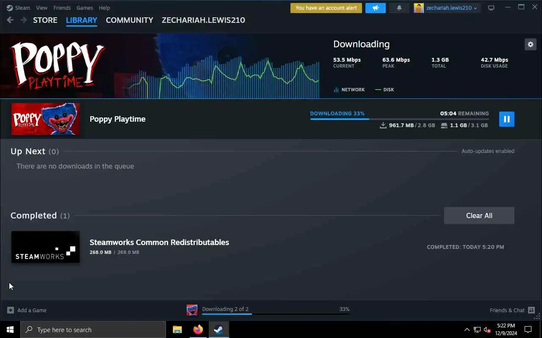The width and height of the screenshot is (542, 338).
Task: Click the Windows taskbar search box
Action: point(93,330)
